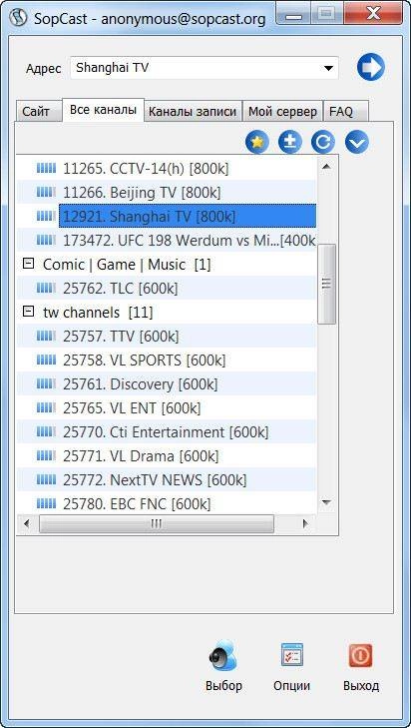The width and height of the screenshot is (411, 728).
Task: Select channel 25772. NextTV NEWS [600k]
Action: click(155, 479)
